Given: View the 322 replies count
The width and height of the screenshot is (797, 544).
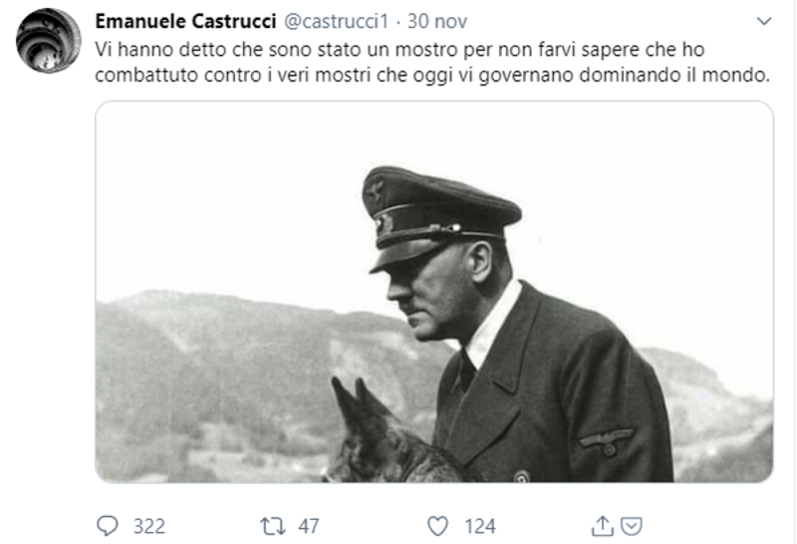Looking at the screenshot, I should [x=149, y=526].
